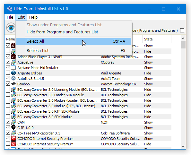This screenshot has height=155, width=191.
Task: Click the scrollbar up arrow
Action: (183, 39)
